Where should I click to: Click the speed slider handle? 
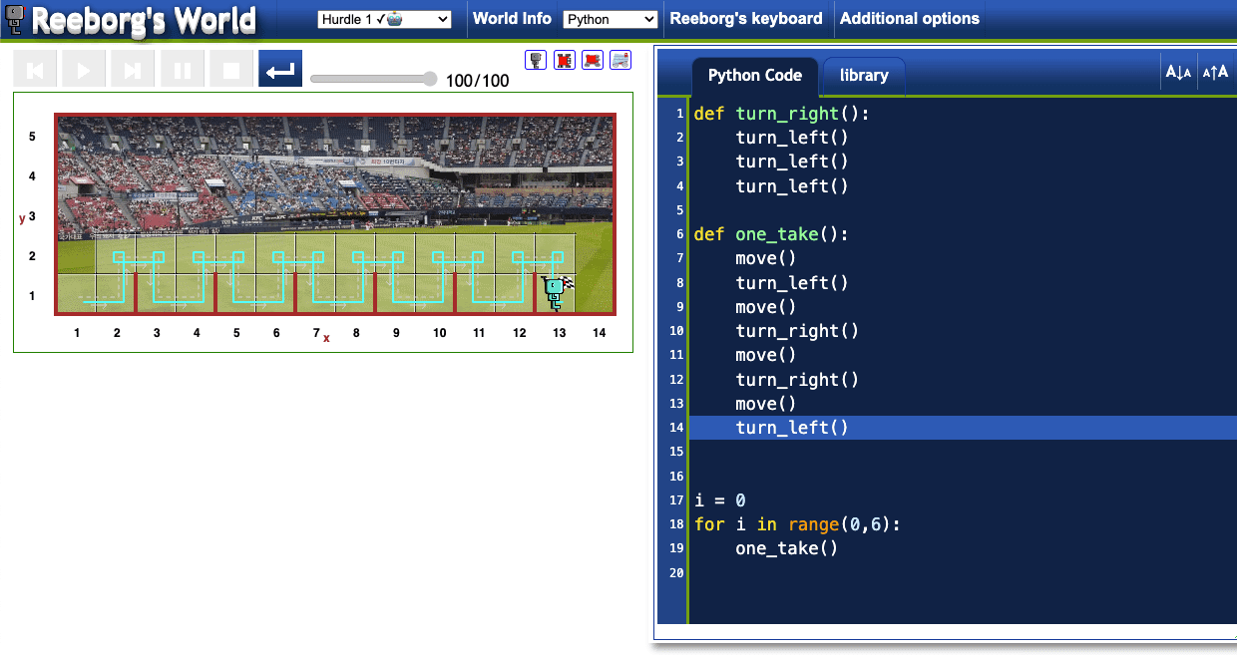[x=430, y=79]
